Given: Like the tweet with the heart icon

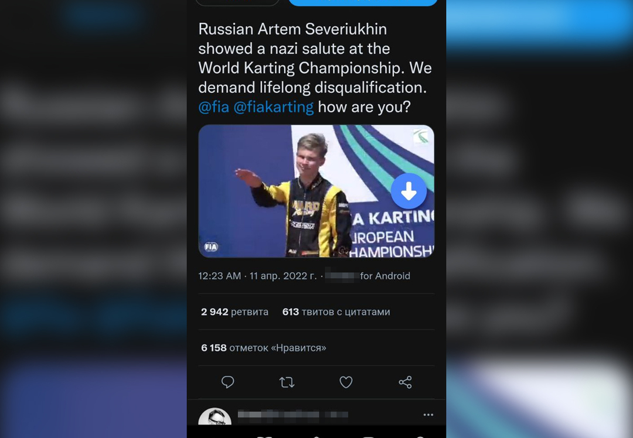Looking at the screenshot, I should [x=346, y=382].
